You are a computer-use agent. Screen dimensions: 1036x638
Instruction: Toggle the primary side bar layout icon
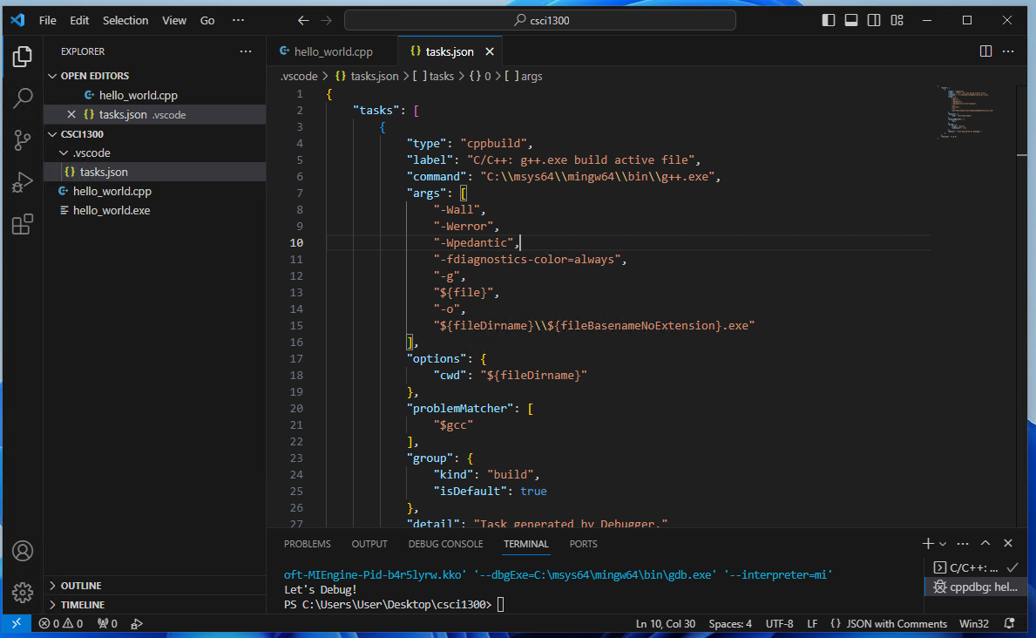click(x=829, y=21)
